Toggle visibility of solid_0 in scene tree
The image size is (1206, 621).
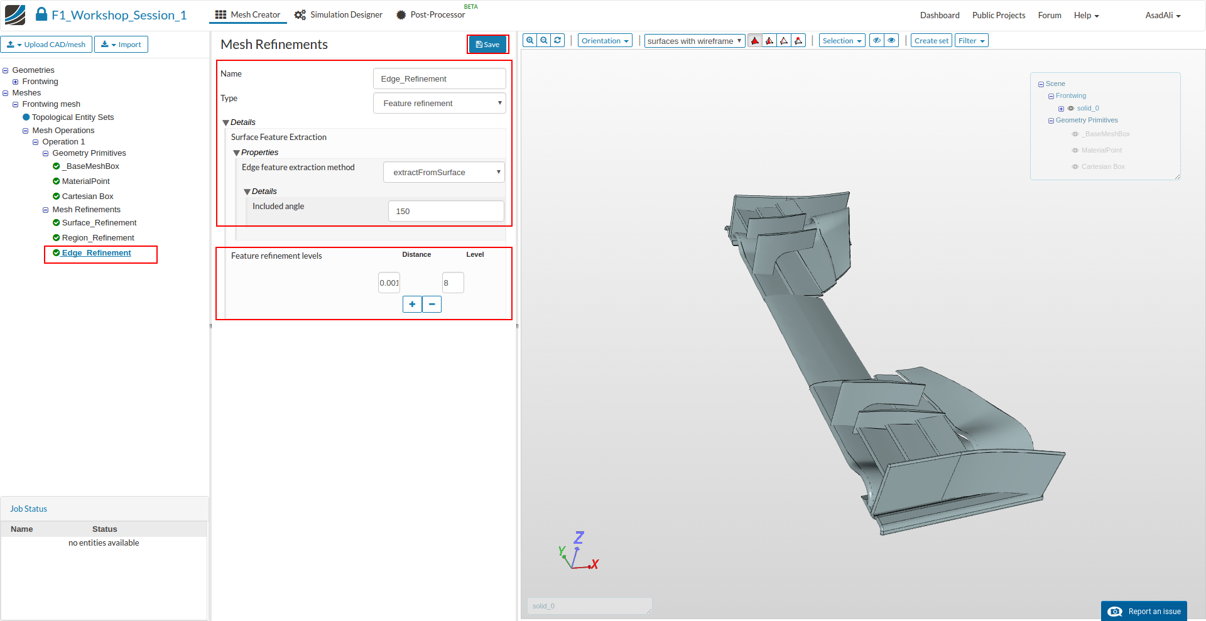[x=1071, y=109]
